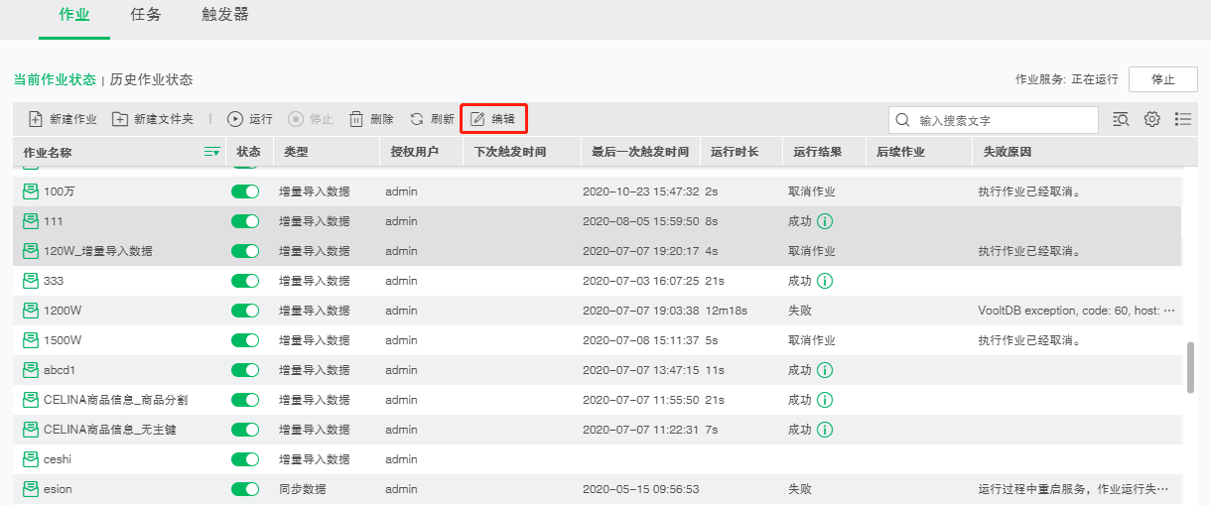Viewport: 1211px width, 506px height.
Task: Open the settings gear icon in toolbar
Action: [1151, 119]
